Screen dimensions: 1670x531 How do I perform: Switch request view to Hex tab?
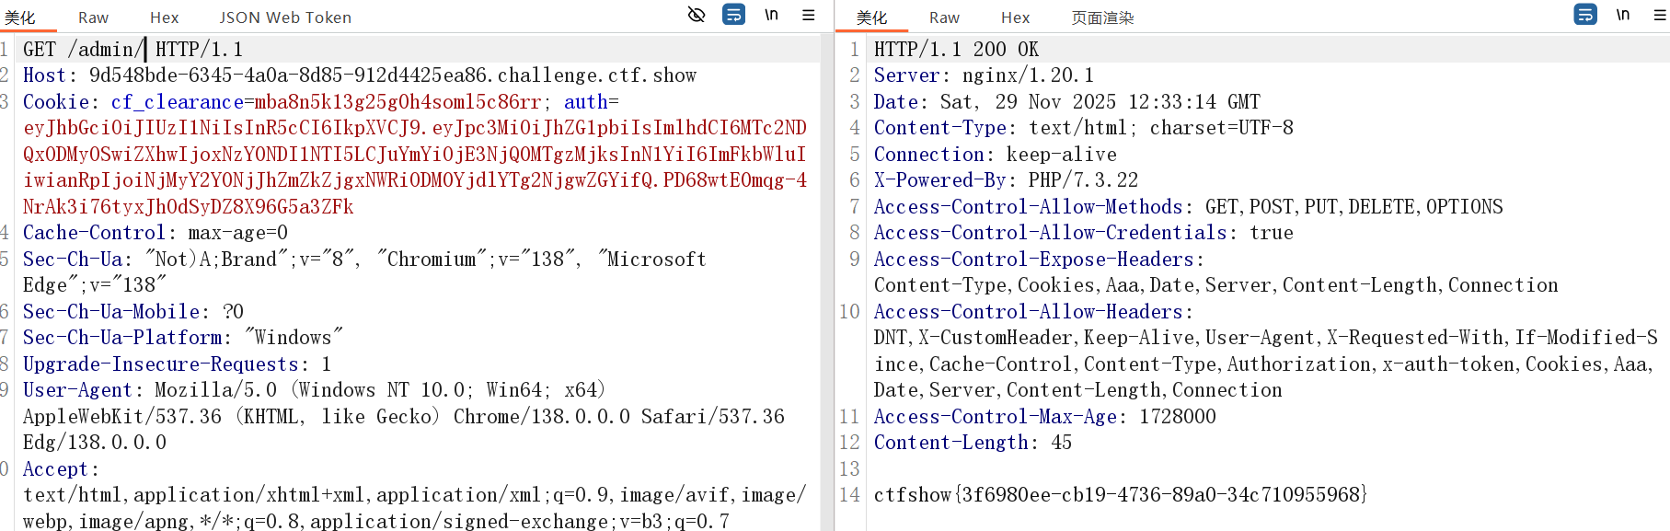tap(164, 17)
